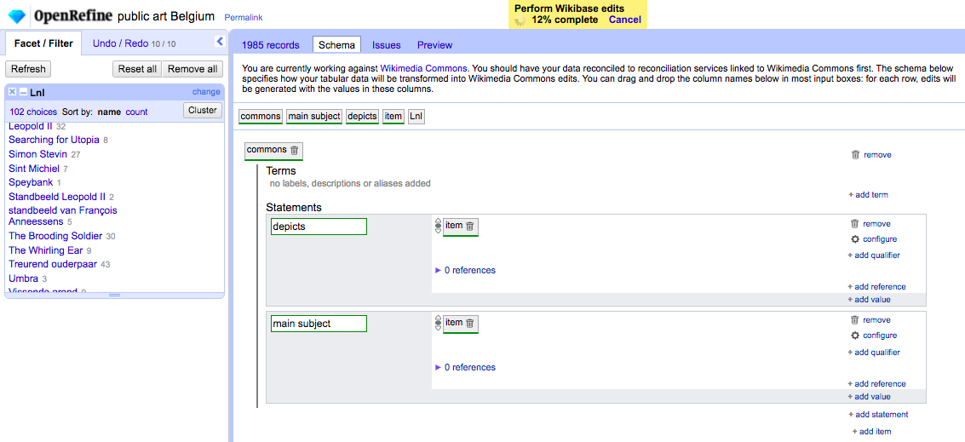Add qualifier to depicts statement
This screenshot has height=442, width=965.
coord(874,255)
